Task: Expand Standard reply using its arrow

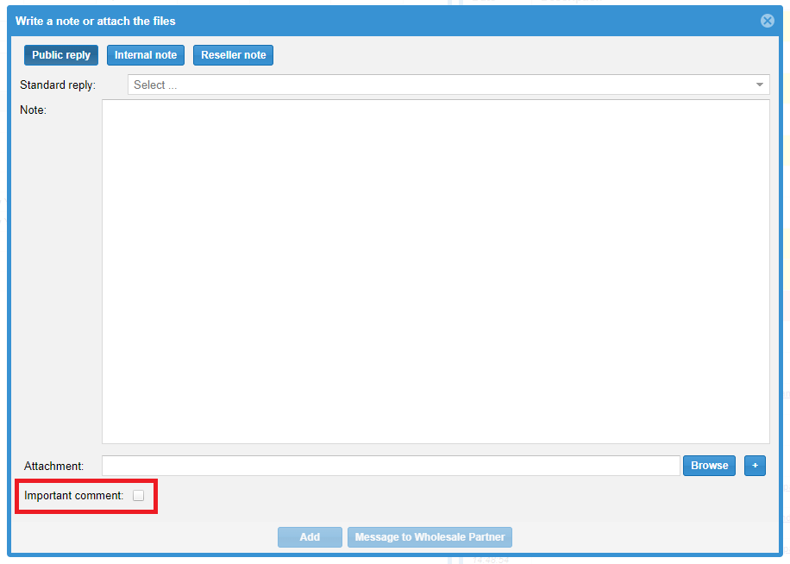Action: (x=759, y=85)
